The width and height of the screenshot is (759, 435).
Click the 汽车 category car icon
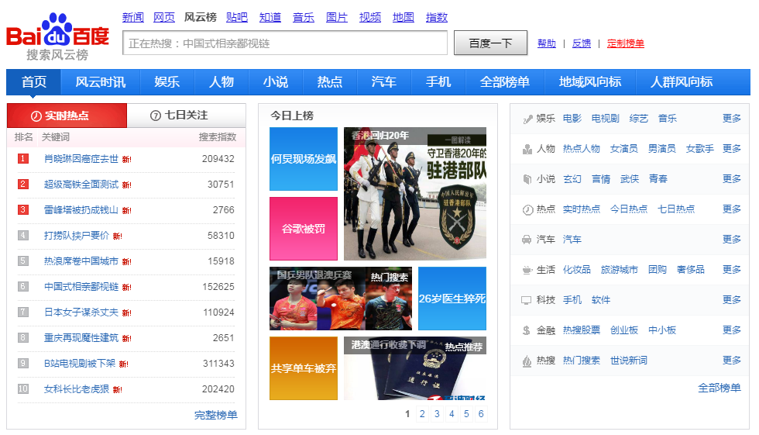[527, 240]
